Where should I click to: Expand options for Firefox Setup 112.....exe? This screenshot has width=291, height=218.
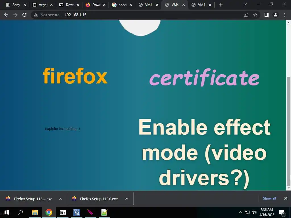pos(61,199)
